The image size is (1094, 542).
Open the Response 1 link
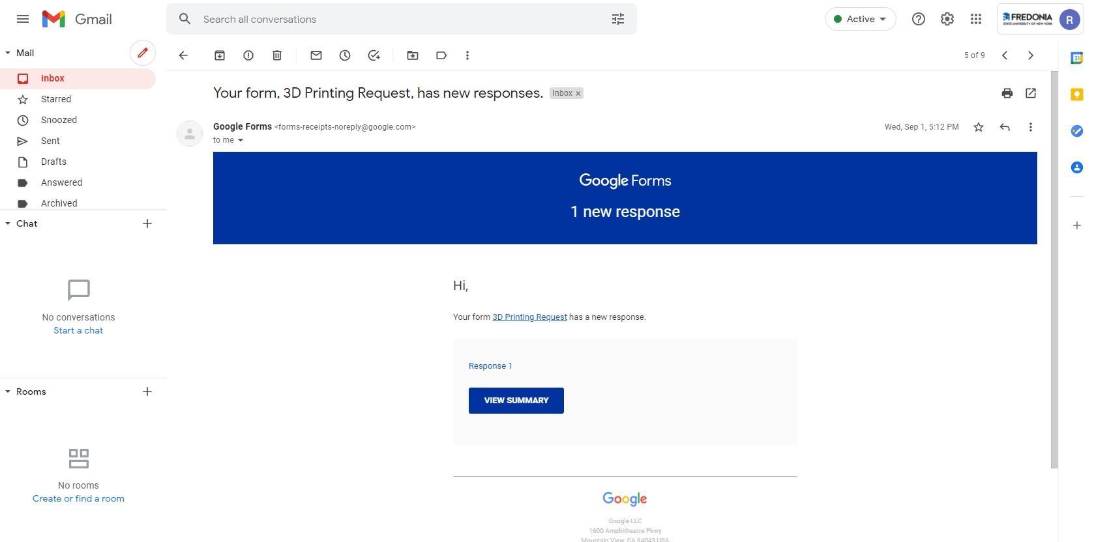pyautogui.click(x=490, y=366)
